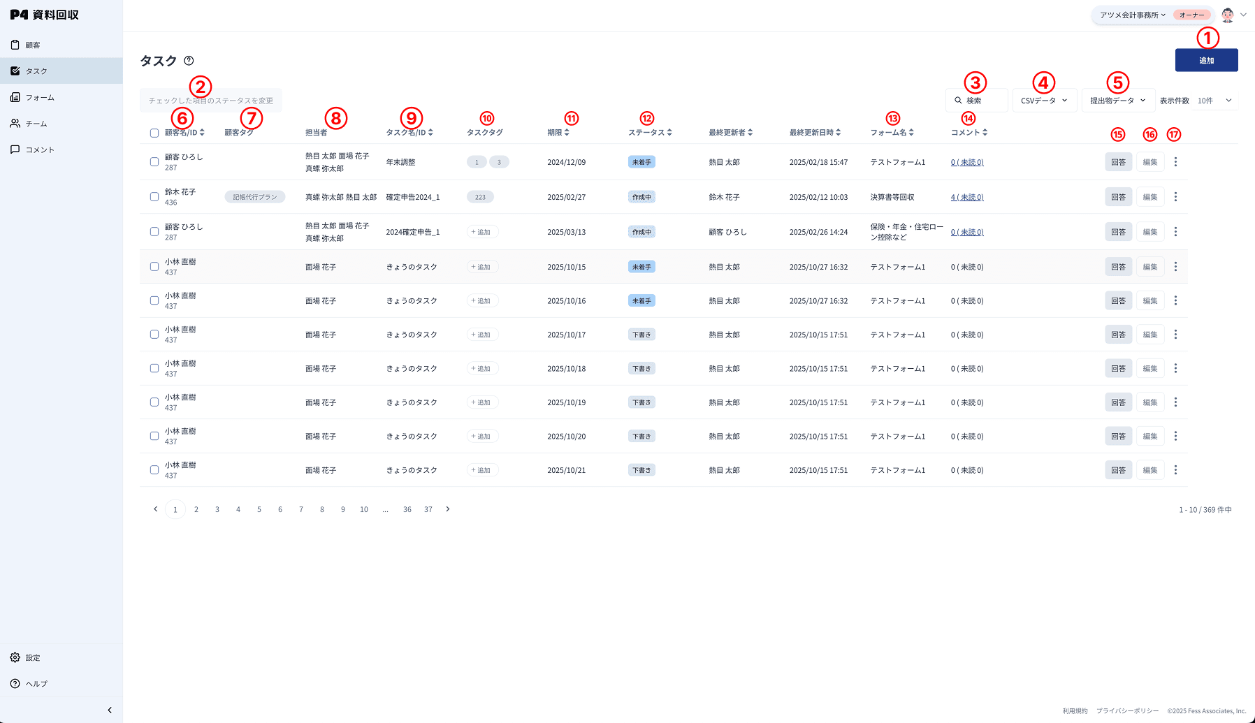This screenshot has height=723, width=1255.
Task: Go to page 37
Action: click(x=428, y=509)
